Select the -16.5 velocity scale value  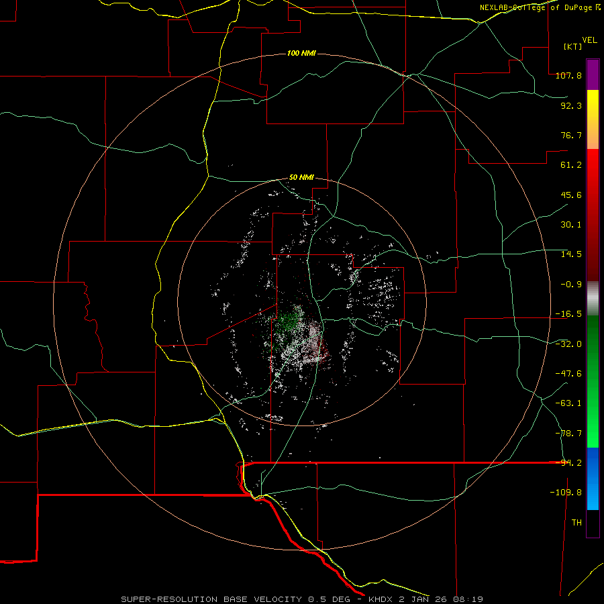568,314
